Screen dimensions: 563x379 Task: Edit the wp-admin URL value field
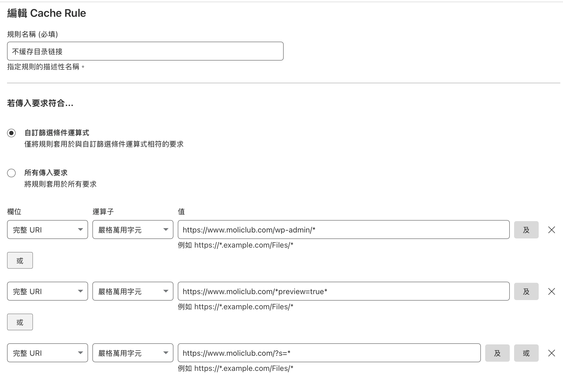pos(344,230)
